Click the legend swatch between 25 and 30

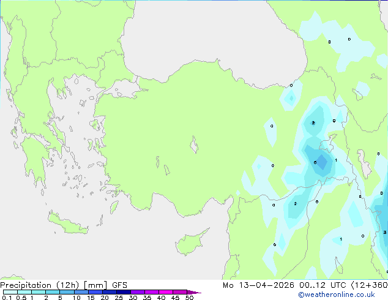coord(124,292)
